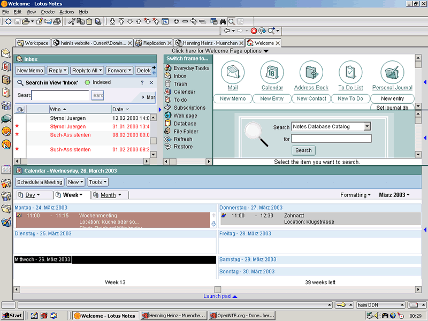
Task: Click the Navigate next unread toolbar icon
Action: point(148,21)
